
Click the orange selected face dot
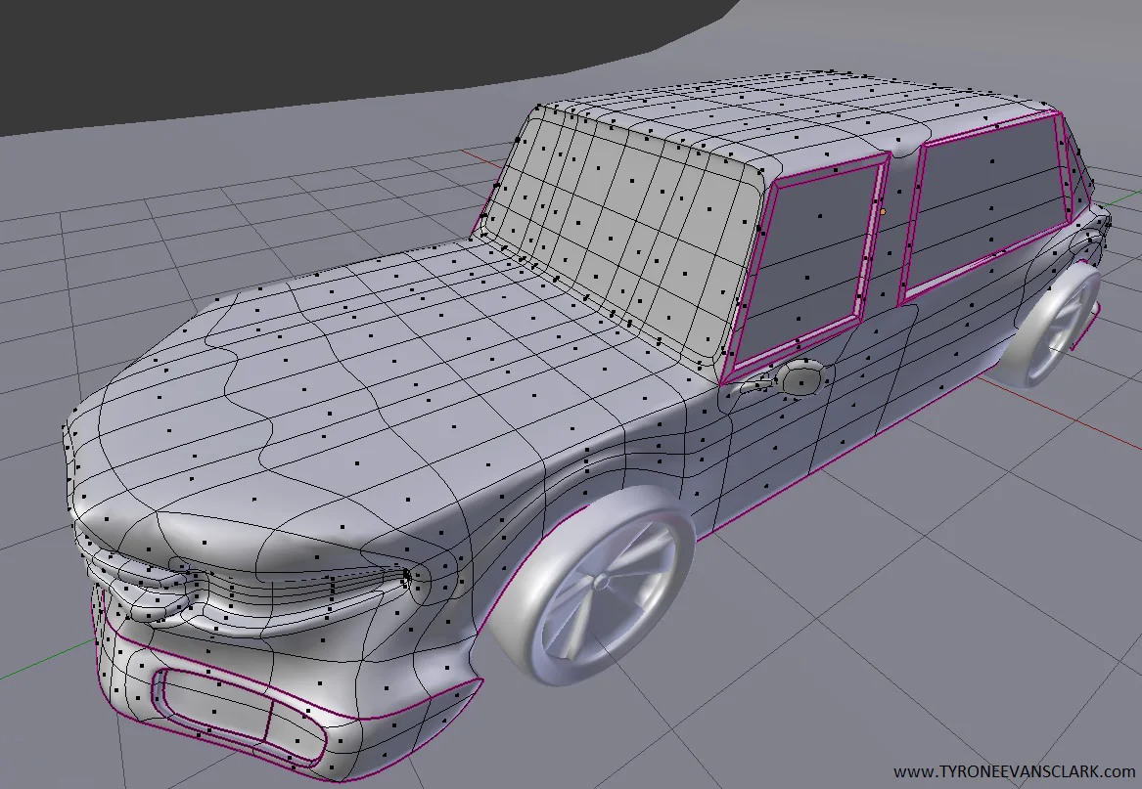pyautogui.click(x=883, y=212)
